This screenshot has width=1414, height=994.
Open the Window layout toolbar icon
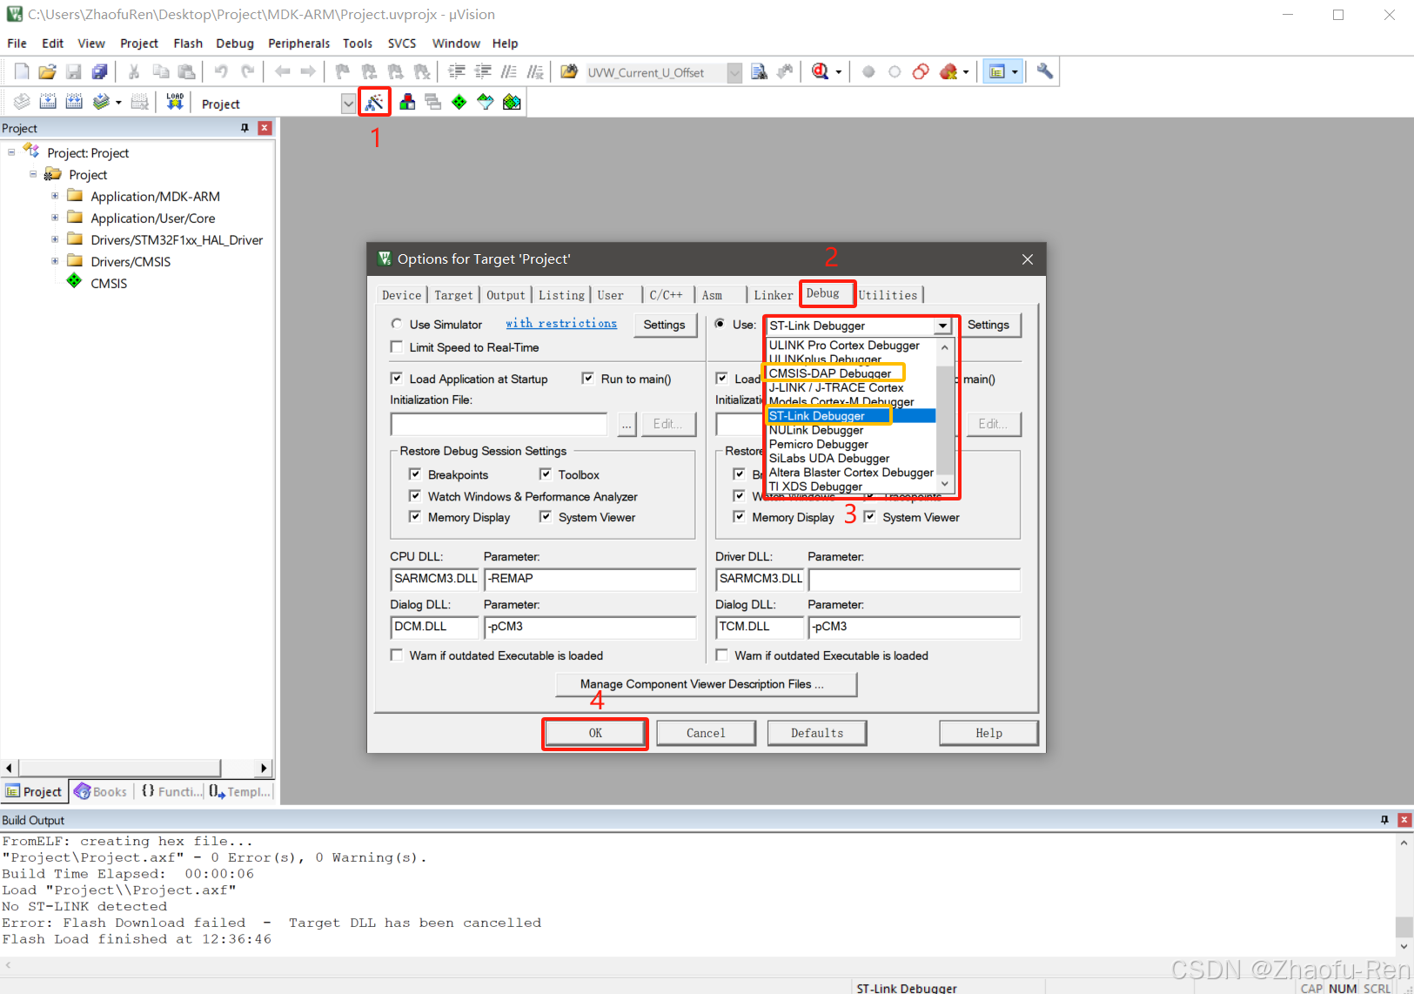[x=997, y=72]
